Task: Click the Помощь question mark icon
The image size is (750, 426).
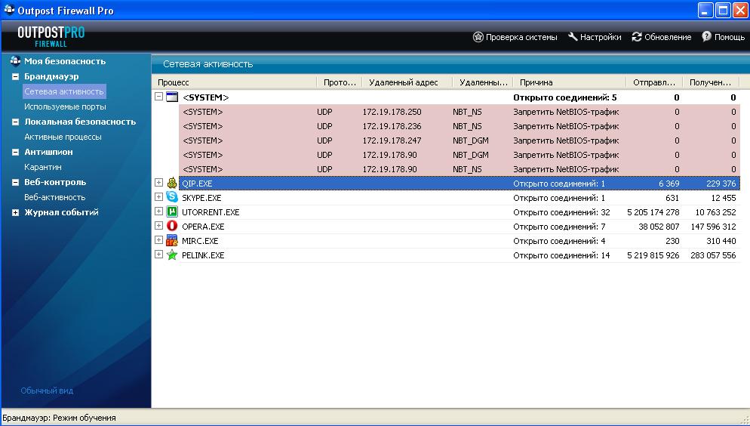Action: (706, 37)
